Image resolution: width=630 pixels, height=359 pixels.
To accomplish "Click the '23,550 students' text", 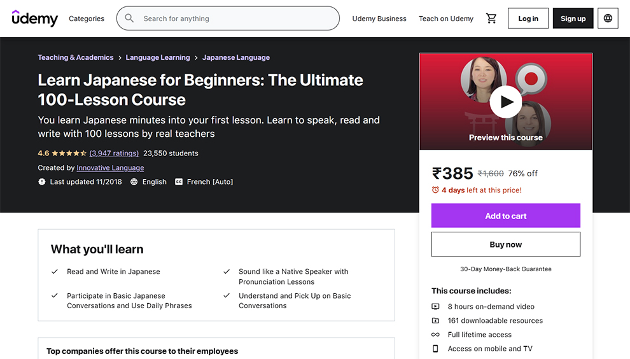I will [171, 153].
